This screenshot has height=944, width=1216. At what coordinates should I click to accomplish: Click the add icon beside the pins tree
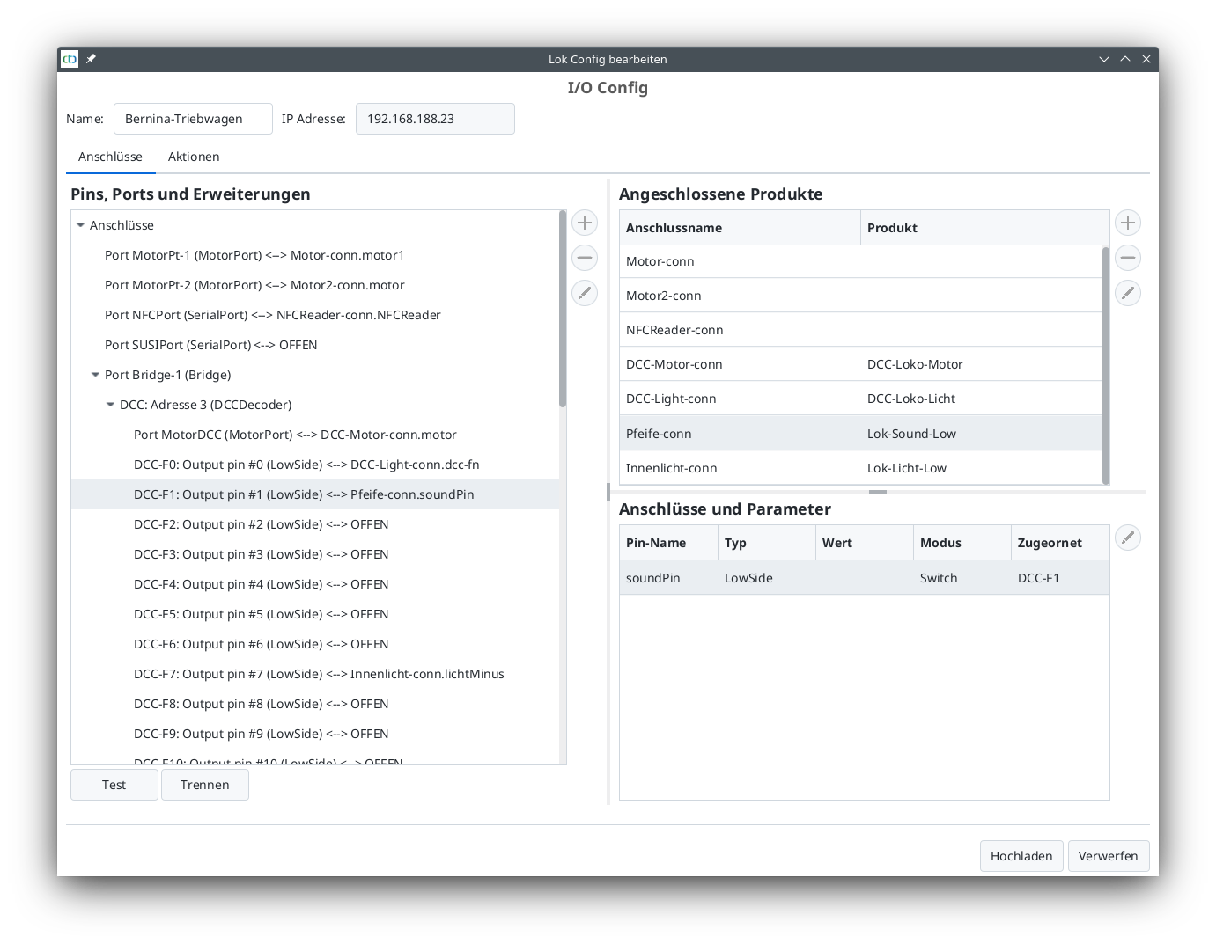click(x=585, y=223)
